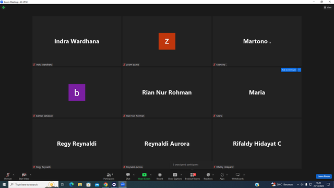
Task: Open the Participants panel
Action: (x=109, y=176)
